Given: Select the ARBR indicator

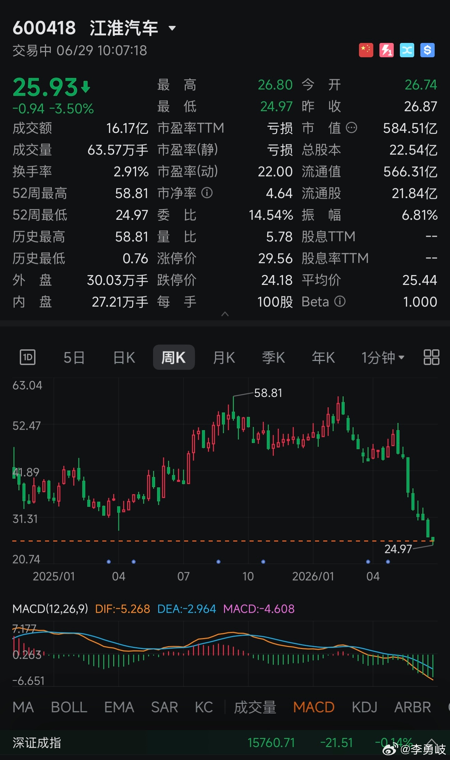Looking at the screenshot, I should tap(413, 708).
